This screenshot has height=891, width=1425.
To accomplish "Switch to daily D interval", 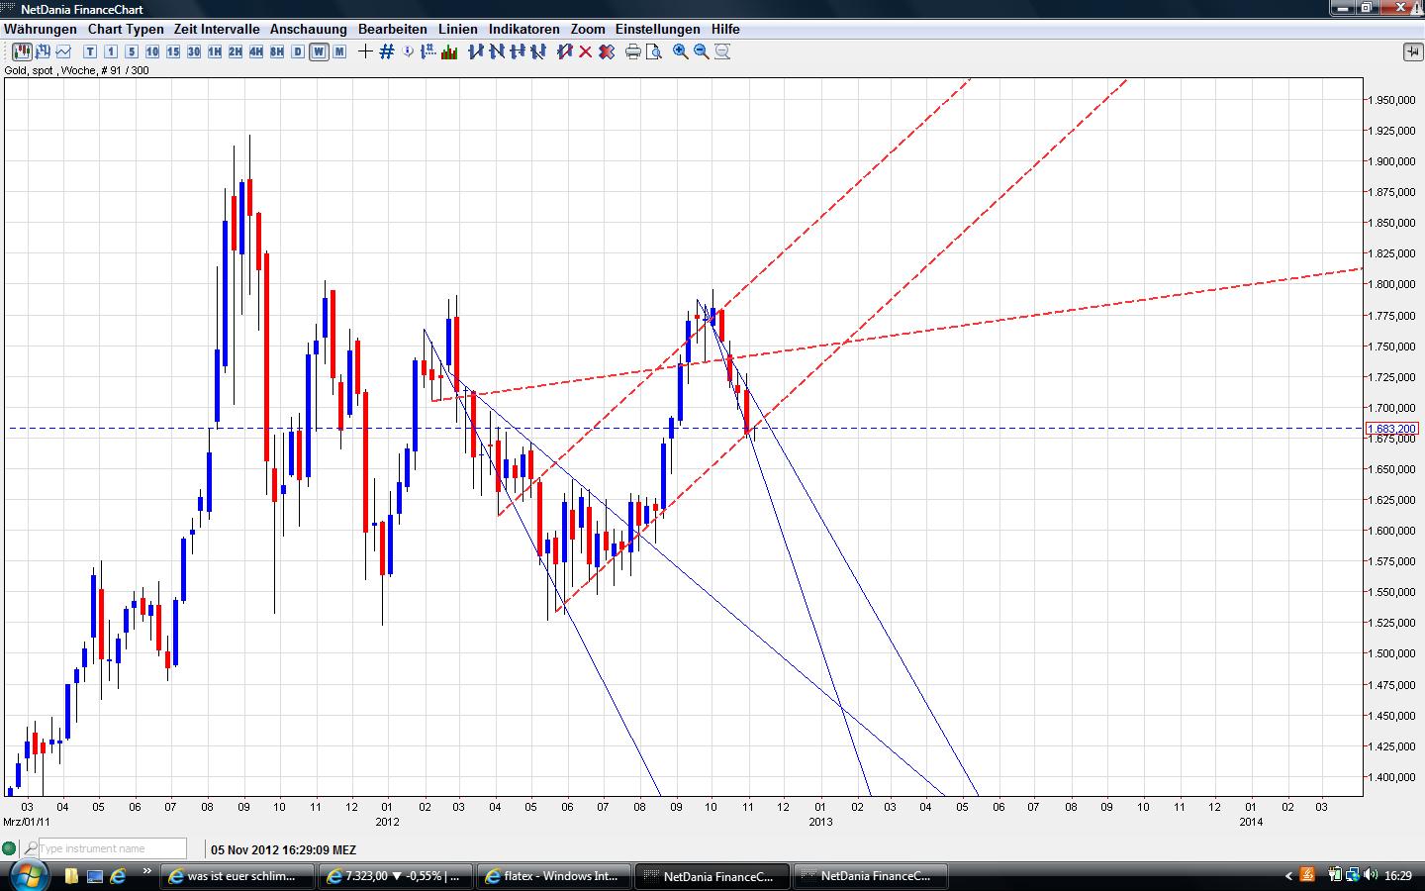I will [x=298, y=51].
